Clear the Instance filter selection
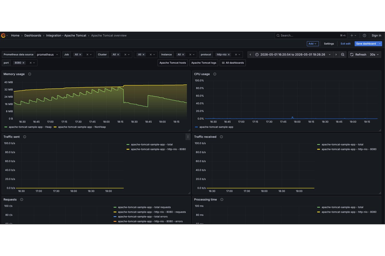Image resolution: width=385 pixels, height=256 pixels. [190, 54]
